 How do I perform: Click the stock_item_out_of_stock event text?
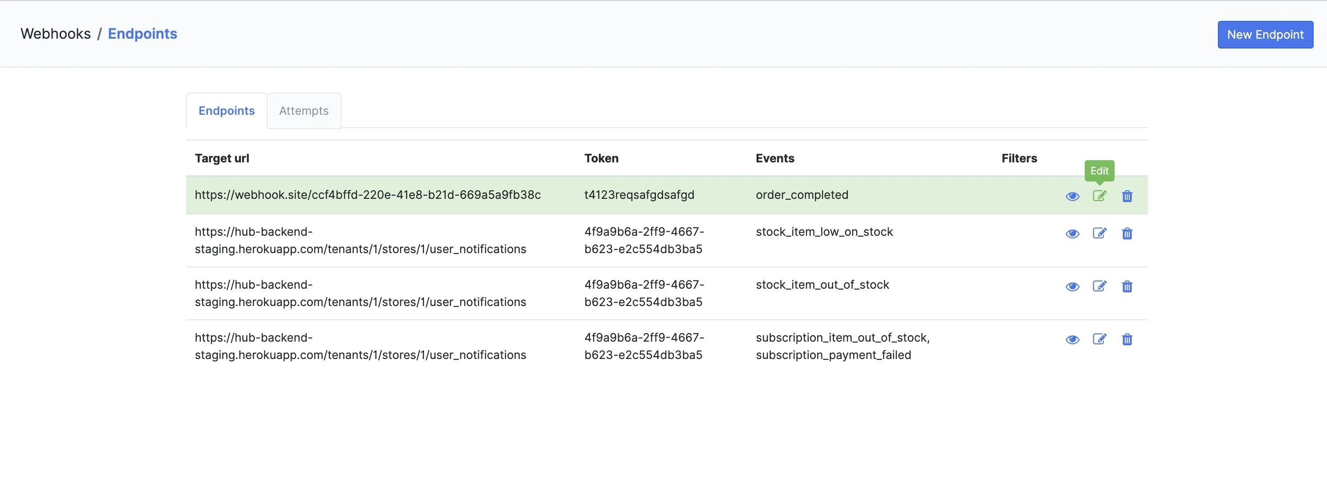click(x=822, y=285)
